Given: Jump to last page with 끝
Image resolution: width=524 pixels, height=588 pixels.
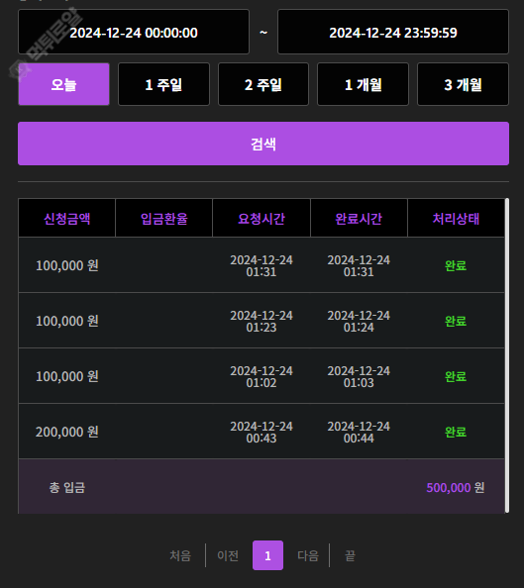Looking at the screenshot, I should pyautogui.click(x=350, y=555).
